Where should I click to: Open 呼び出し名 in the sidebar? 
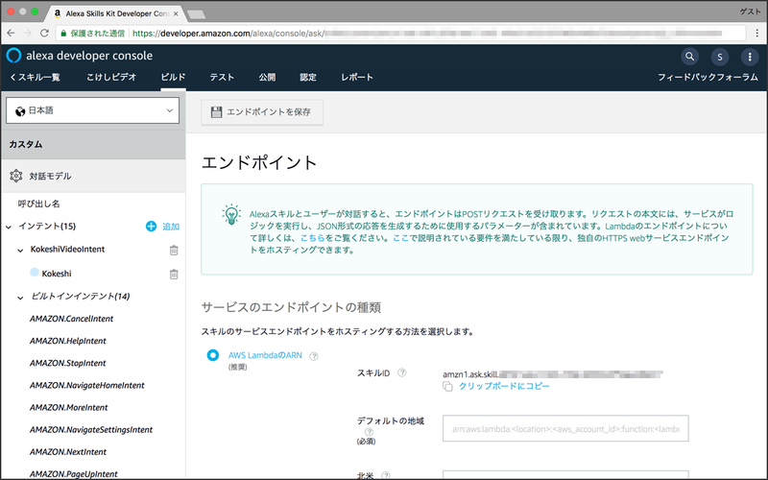click(38, 204)
